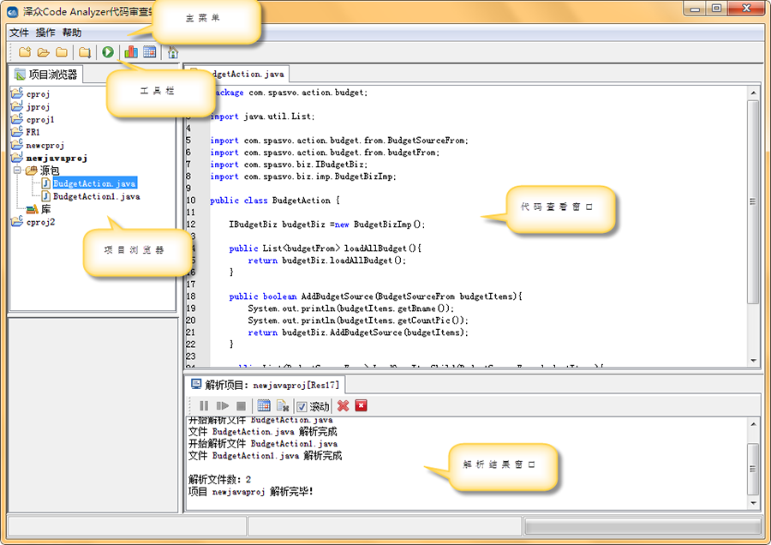Screen dimensions: 771x545
Task: Click the new project folder icon
Action: (25, 52)
